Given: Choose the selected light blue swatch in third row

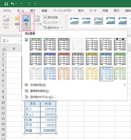Looking at the screenshot, I should (x=106, y=74).
